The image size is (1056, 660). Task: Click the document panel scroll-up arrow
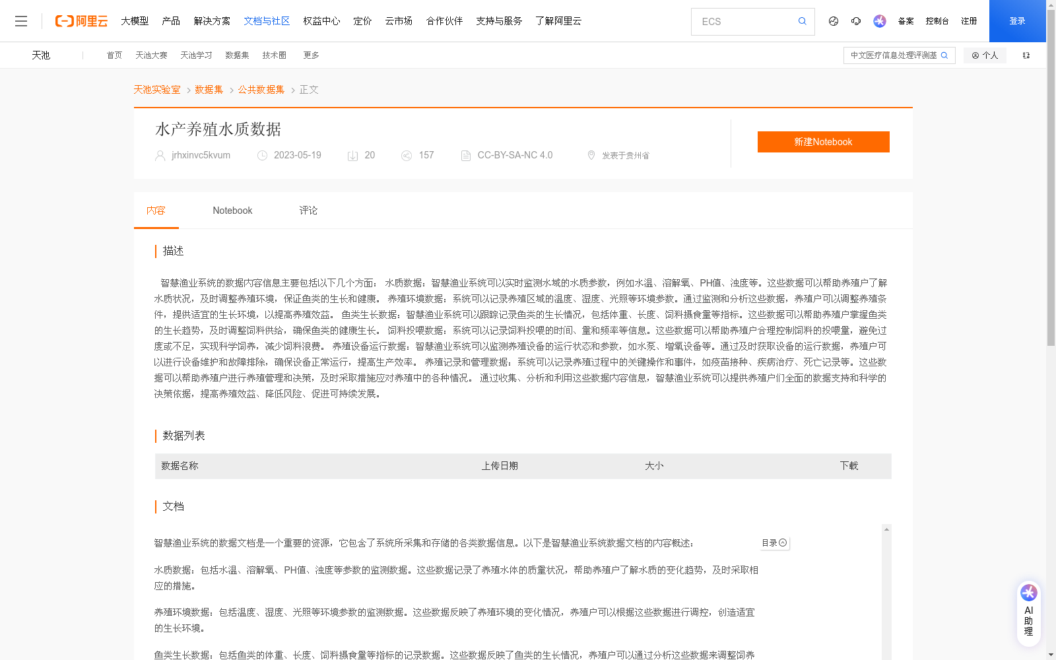pos(886,529)
